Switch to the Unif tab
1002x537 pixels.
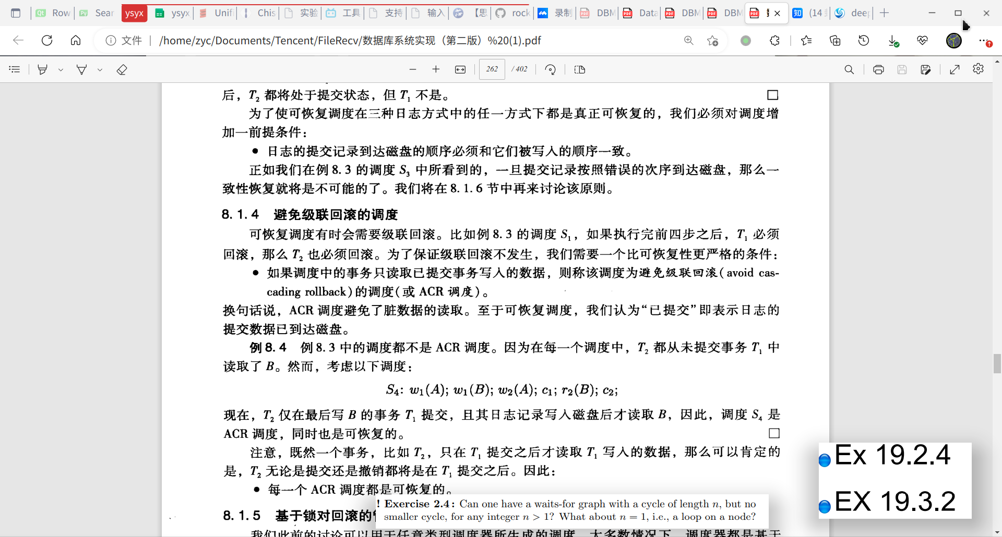pyautogui.click(x=217, y=13)
